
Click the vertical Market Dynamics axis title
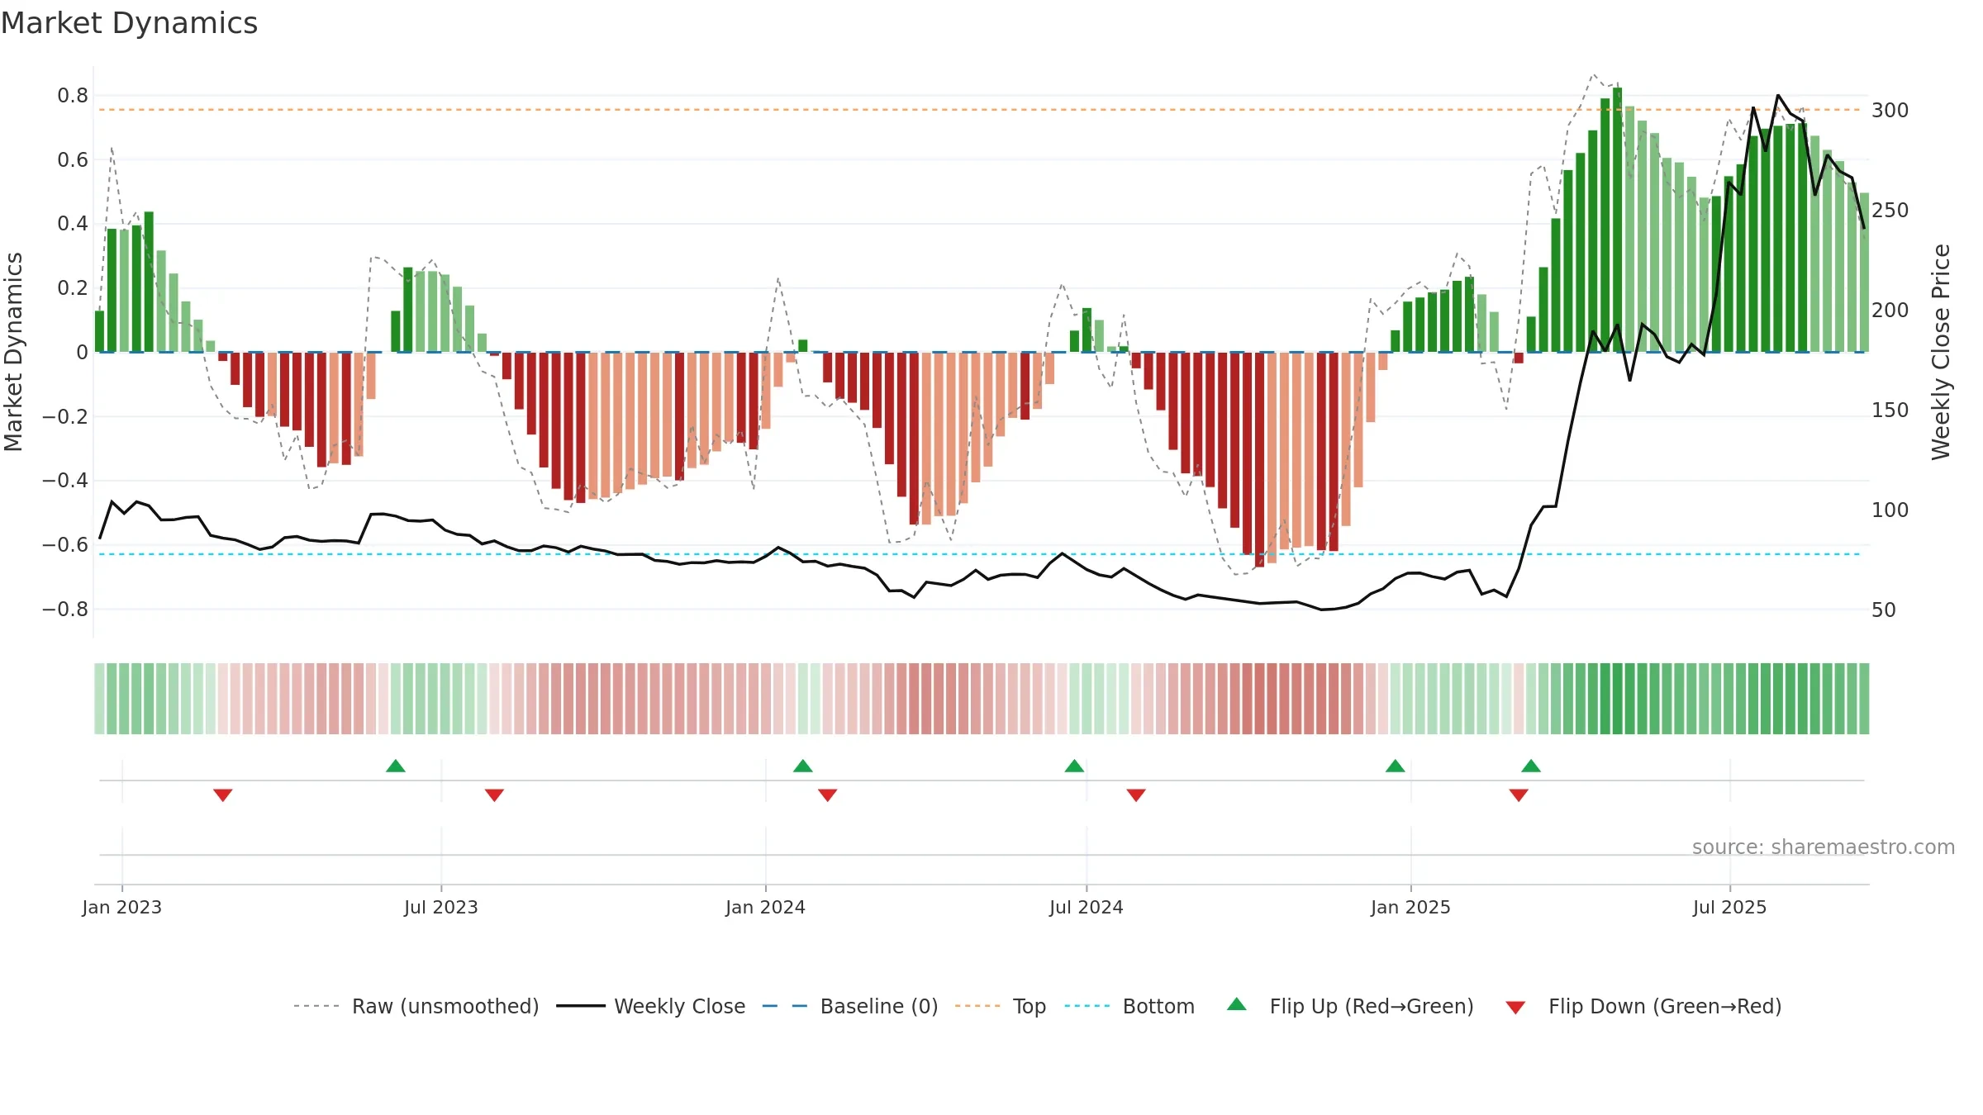pos(13,352)
